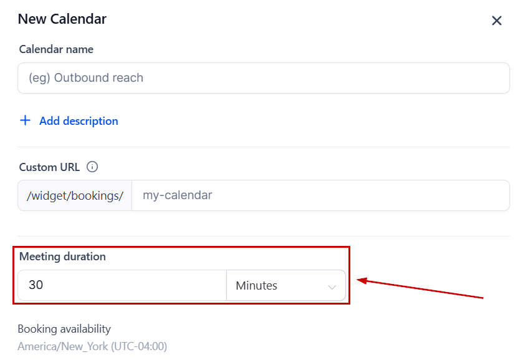Click the Custom URL label text
The height and width of the screenshot is (362, 523).
[x=49, y=167]
